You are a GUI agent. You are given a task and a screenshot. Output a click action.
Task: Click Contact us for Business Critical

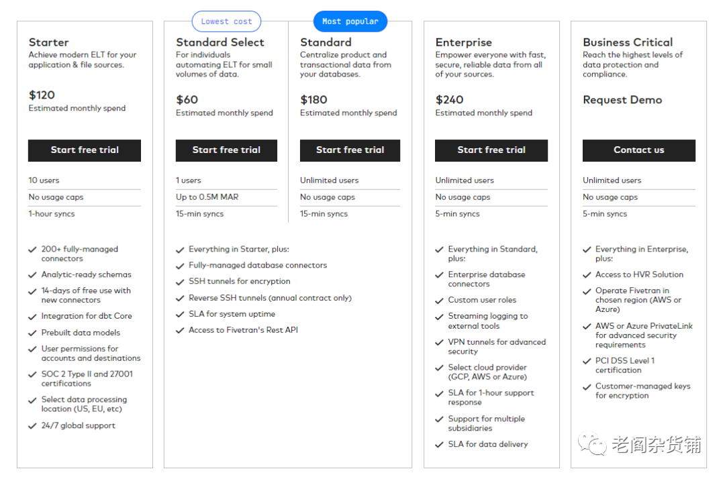[x=638, y=150]
